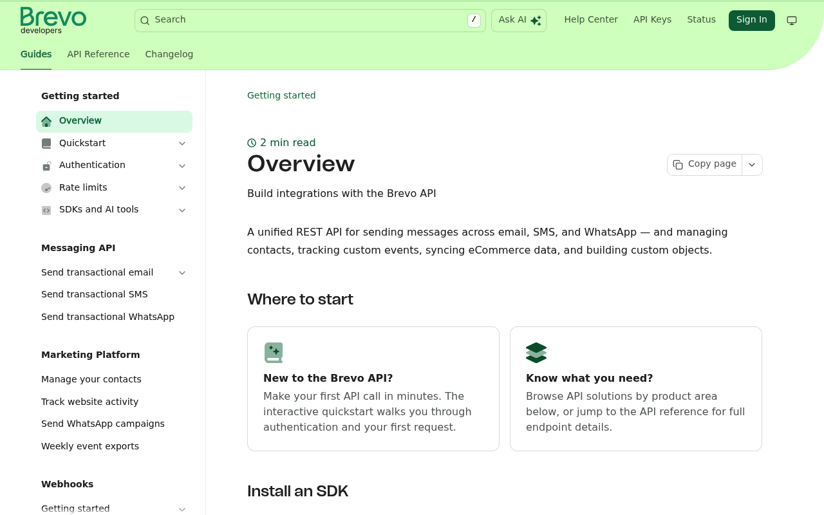
Task: Open the Authentication sidebar item
Action: [x=114, y=165]
